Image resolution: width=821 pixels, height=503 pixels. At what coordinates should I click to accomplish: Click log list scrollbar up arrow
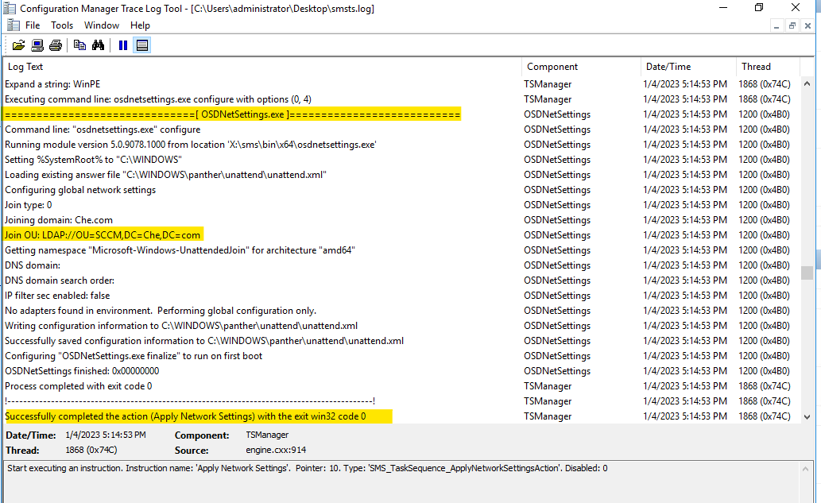807,83
